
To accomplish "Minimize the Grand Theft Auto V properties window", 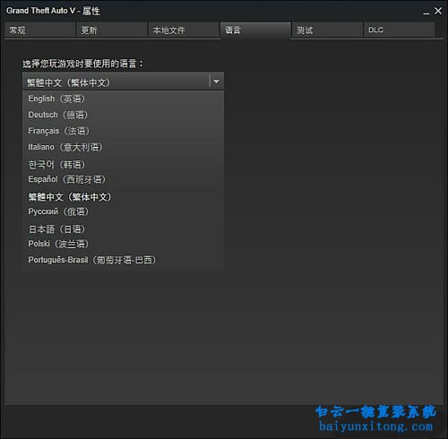I will (x=426, y=12).
